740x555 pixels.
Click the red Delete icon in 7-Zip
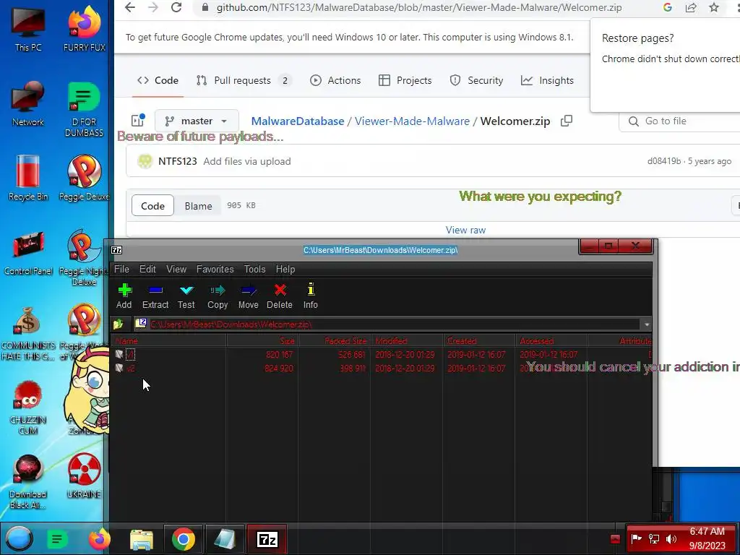280,296
